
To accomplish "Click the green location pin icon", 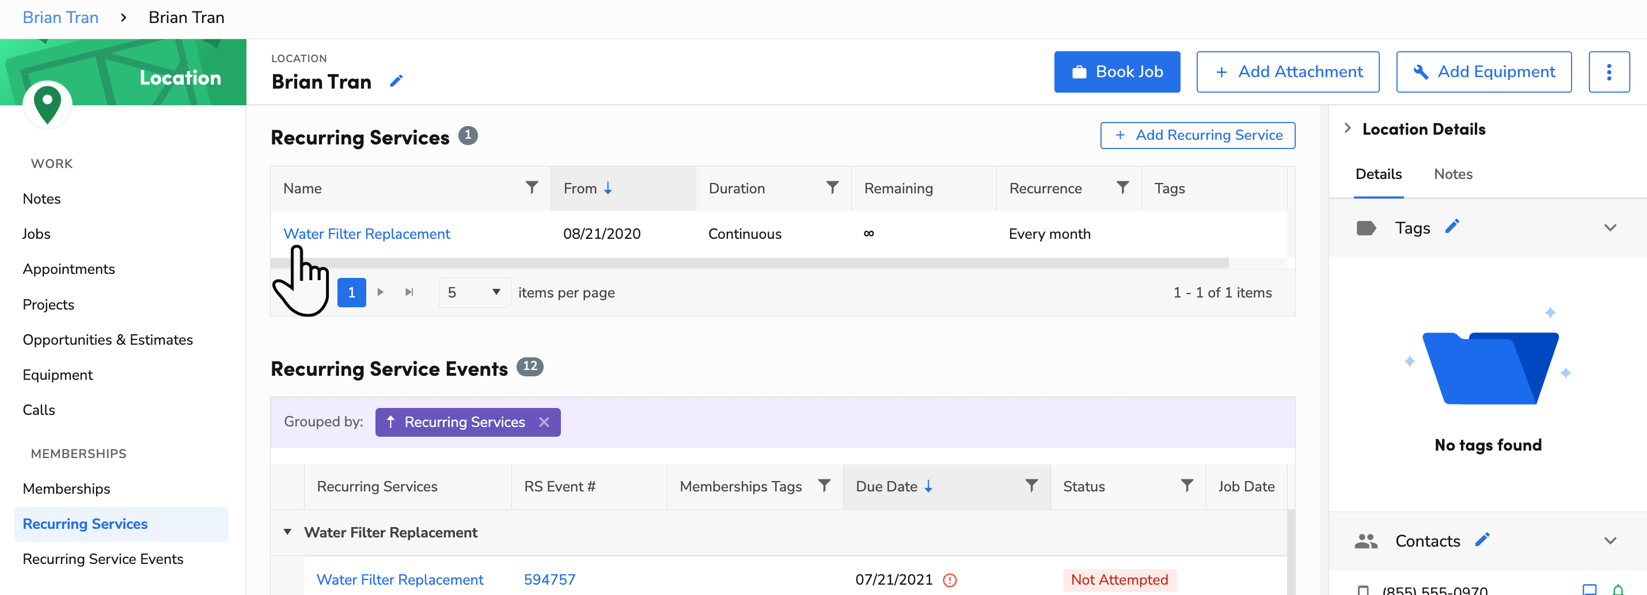I will tap(47, 105).
